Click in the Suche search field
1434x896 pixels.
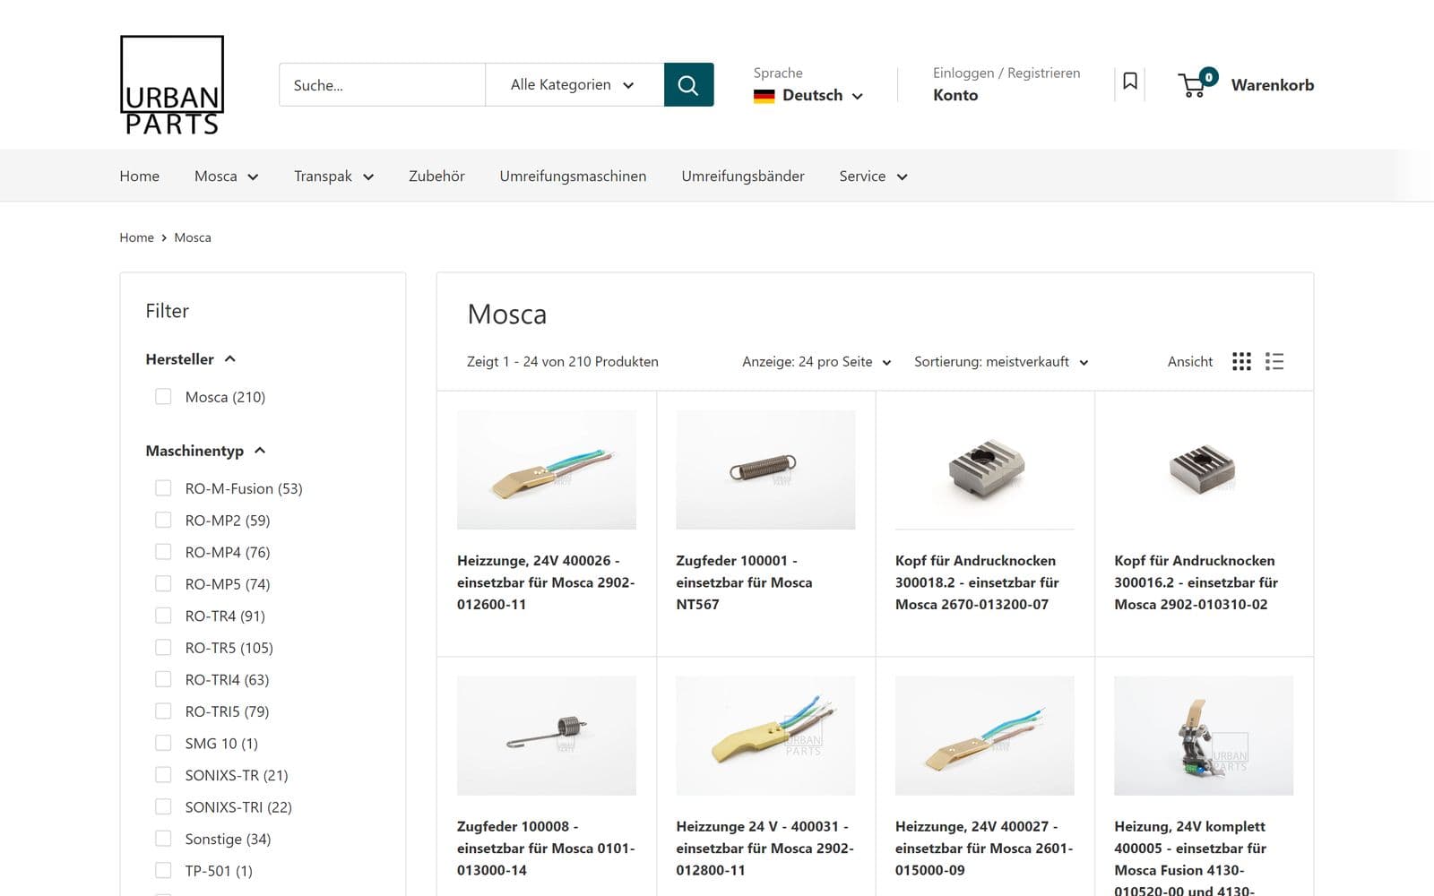[x=383, y=85]
